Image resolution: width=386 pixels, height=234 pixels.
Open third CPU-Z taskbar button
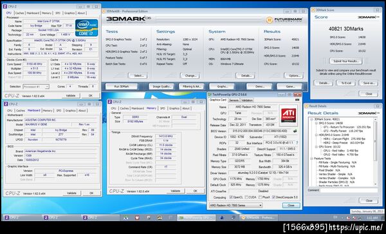click(x=100, y=218)
